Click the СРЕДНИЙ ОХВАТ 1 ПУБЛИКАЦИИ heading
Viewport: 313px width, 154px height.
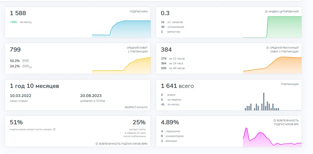137,50
